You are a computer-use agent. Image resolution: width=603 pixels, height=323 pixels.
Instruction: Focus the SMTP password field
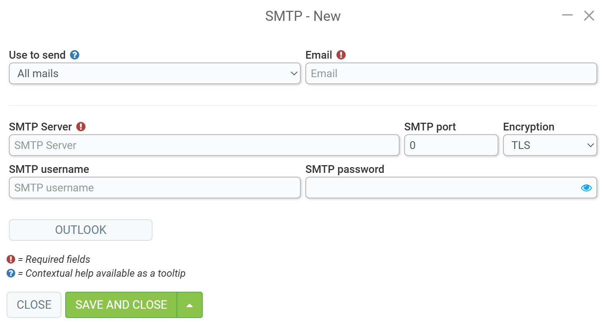coord(442,188)
